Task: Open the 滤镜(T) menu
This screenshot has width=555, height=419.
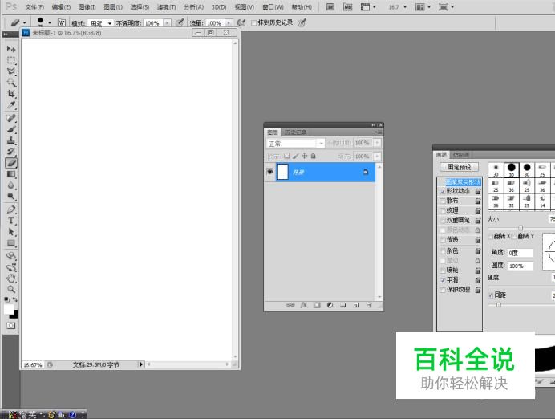Action: tap(166, 7)
